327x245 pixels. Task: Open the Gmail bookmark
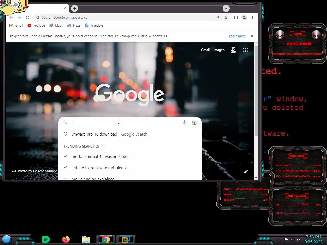click(16, 26)
